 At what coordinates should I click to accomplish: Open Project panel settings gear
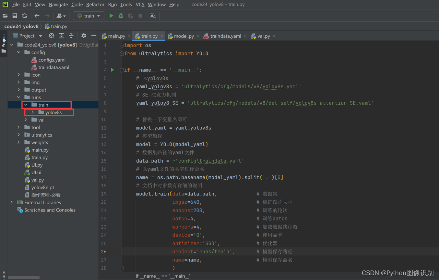84,36
